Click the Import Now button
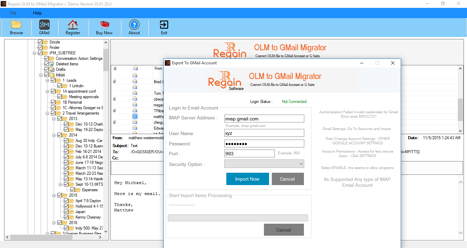 (x=248, y=179)
